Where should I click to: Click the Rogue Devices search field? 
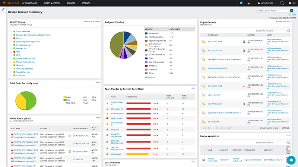point(271,31)
